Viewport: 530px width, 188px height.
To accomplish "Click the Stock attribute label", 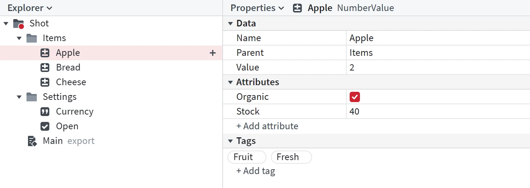I will (x=248, y=112).
